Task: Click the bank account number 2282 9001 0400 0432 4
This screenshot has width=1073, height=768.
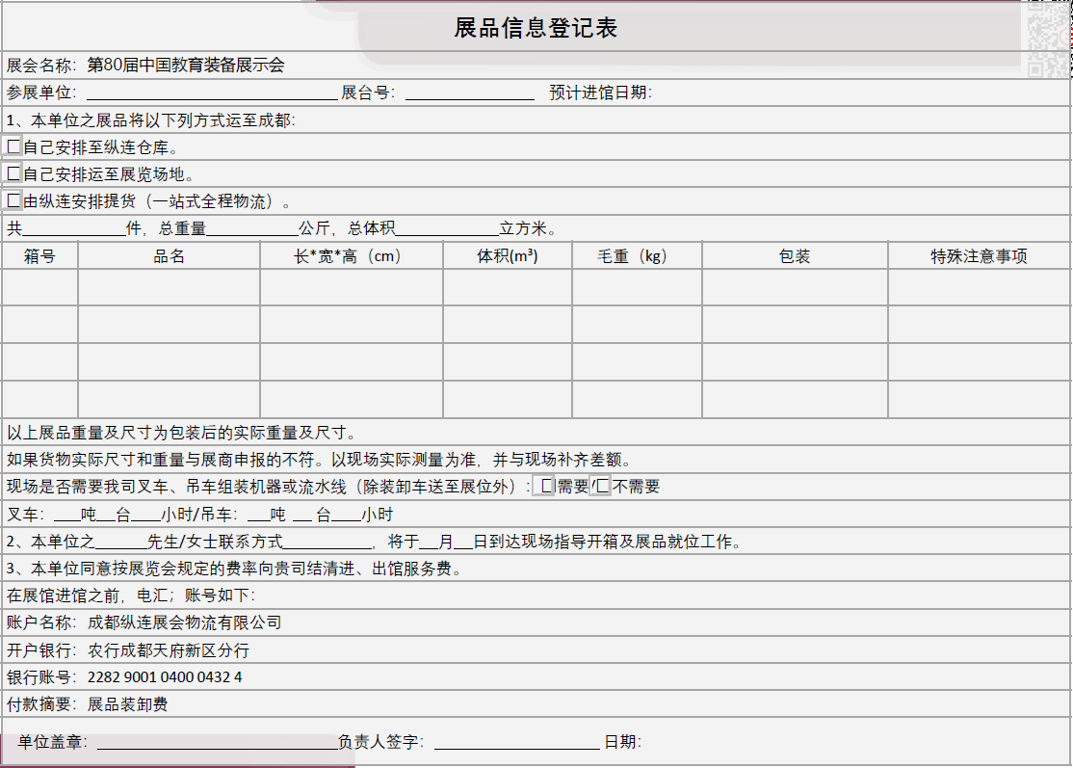Action: point(165,677)
